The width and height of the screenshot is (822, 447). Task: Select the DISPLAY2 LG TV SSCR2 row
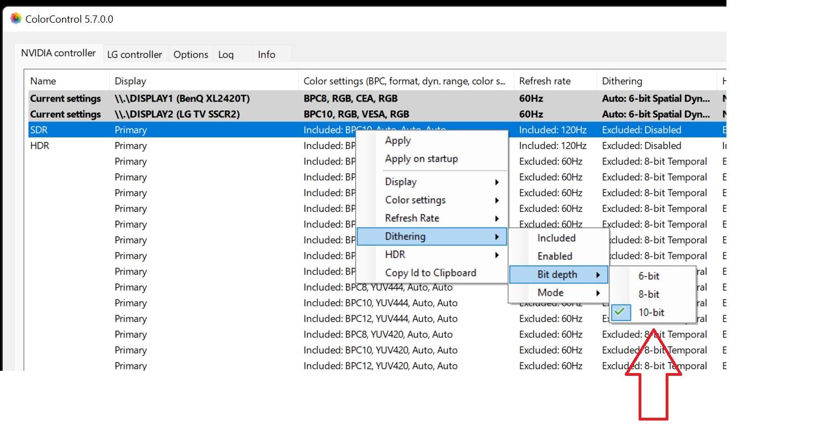[x=377, y=114]
